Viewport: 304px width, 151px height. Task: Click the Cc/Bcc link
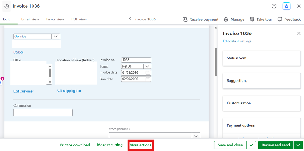coord(19,52)
